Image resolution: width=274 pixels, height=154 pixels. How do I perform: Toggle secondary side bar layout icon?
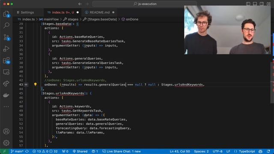[262, 4]
